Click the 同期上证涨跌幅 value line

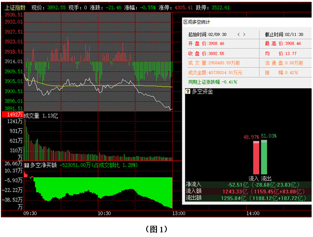pyautogui.click(x=212, y=82)
